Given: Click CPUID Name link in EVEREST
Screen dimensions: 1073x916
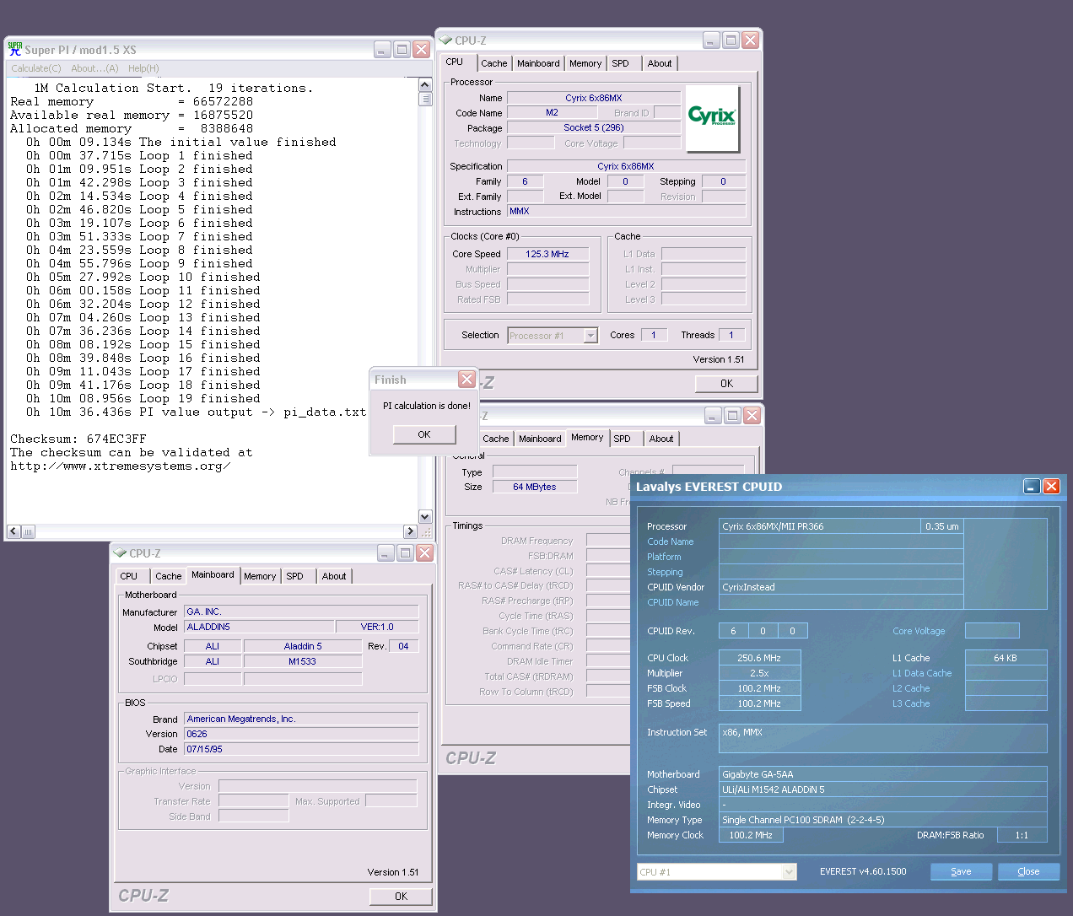Looking at the screenshot, I should click(x=673, y=602).
